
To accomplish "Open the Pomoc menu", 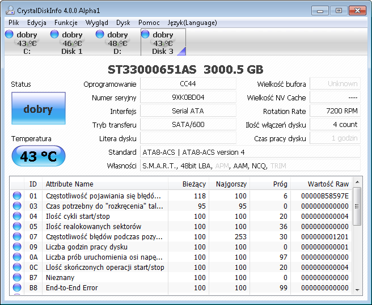I will coord(149,23).
